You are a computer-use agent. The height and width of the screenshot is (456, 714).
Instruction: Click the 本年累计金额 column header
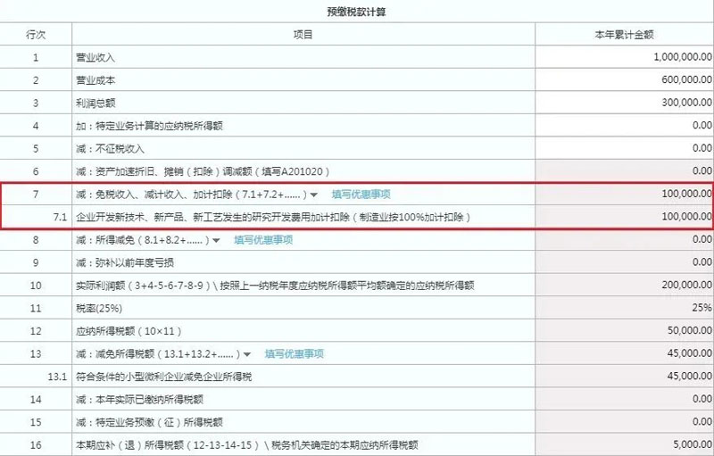(624, 35)
